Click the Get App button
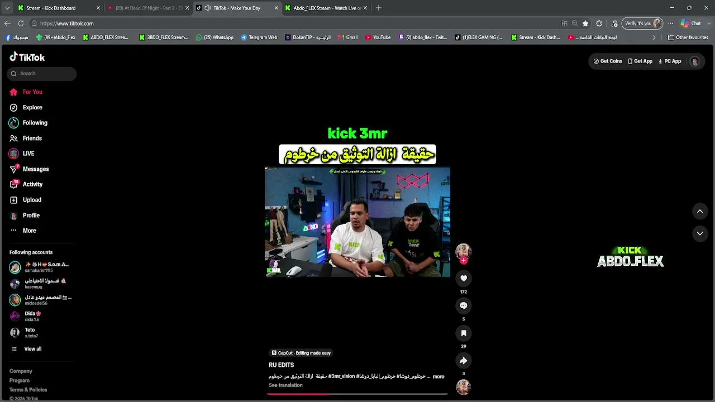715x402 pixels. (x=640, y=61)
